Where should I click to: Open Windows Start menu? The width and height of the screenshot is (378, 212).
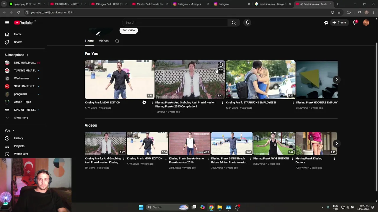(141, 207)
